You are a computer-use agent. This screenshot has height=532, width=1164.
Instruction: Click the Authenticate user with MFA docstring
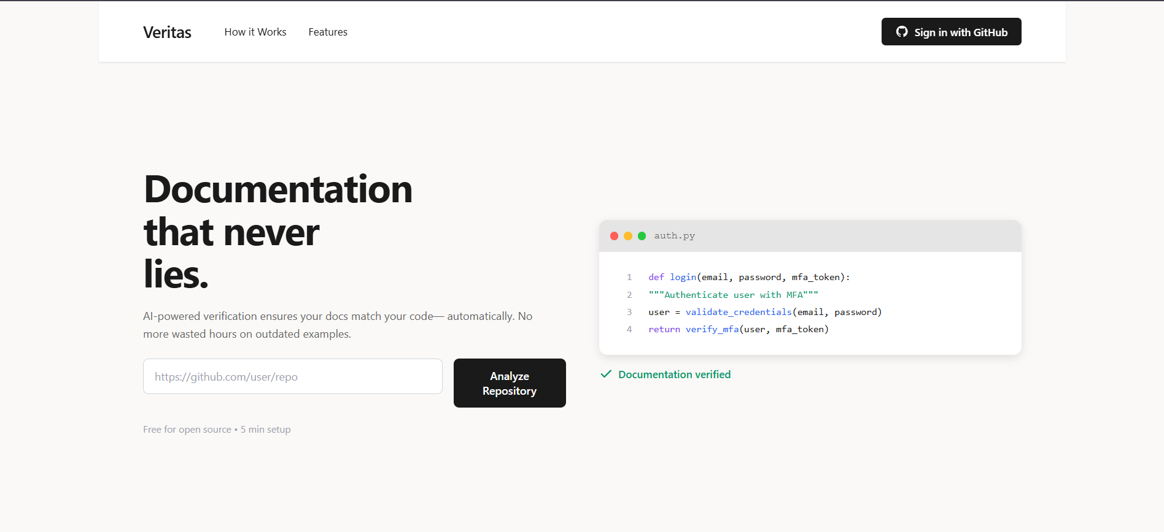click(x=733, y=295)
